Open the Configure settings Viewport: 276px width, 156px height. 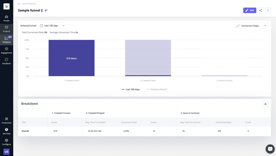coord(7,142)
